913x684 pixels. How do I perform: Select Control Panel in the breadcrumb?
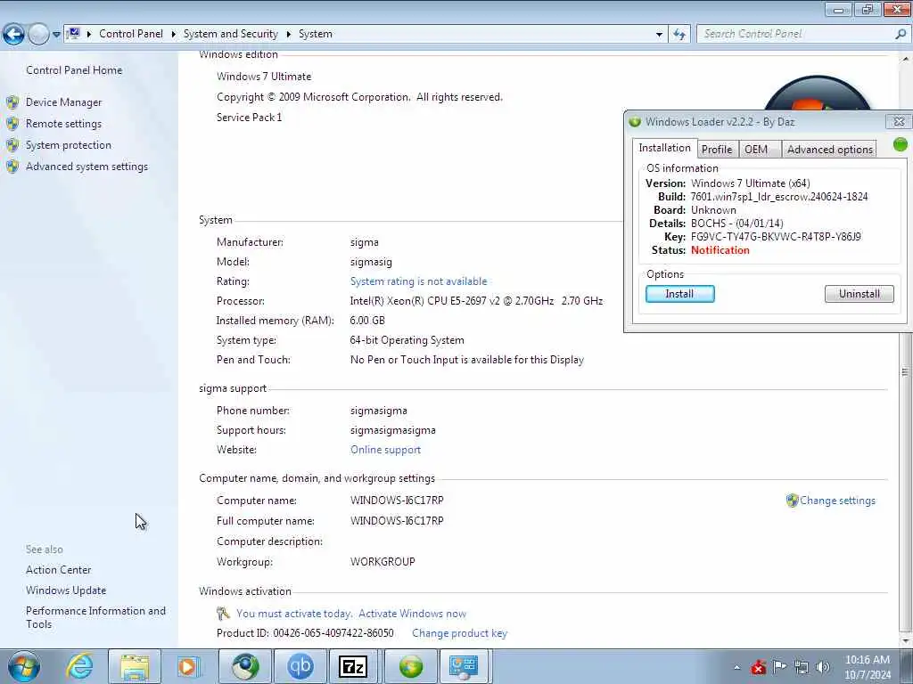pyautogui.click(x=131, y=34)
